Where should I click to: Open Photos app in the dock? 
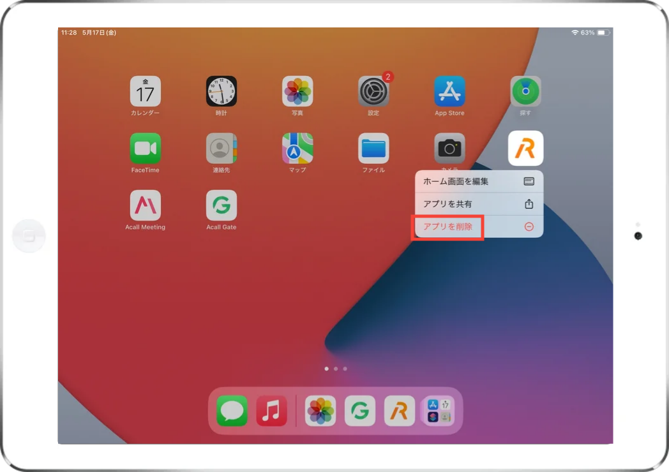(320, 411)
